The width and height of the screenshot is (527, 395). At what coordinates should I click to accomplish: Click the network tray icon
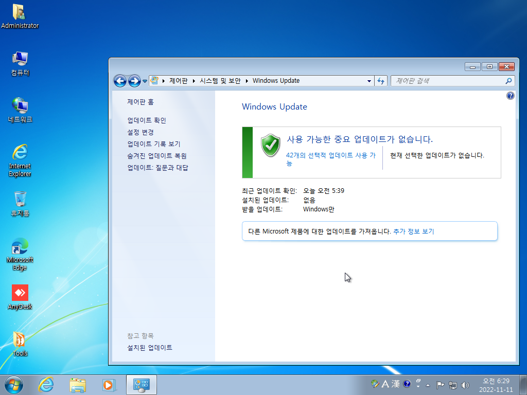point(453,385)
